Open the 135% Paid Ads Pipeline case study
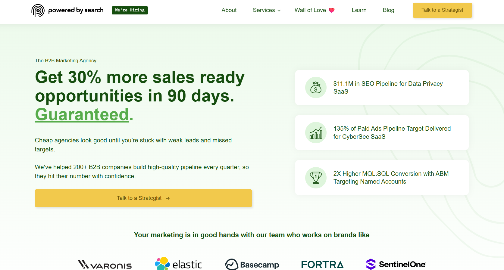504x270 pixels. click(x=382, y=133)
